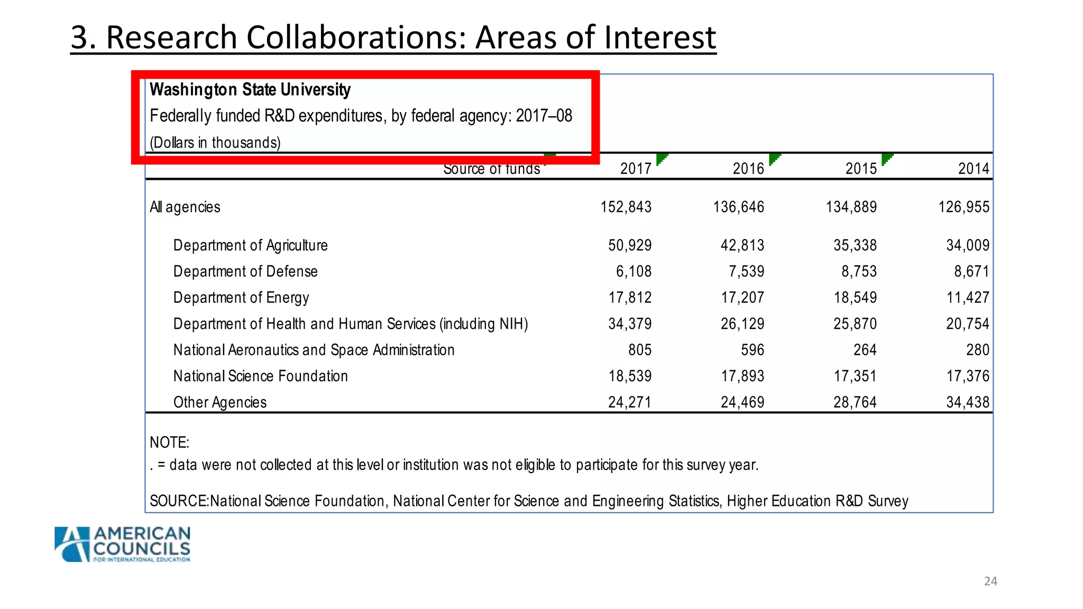Click NASA 2016 value 596
Screen dimensions: 1083x609
[752, 350]
